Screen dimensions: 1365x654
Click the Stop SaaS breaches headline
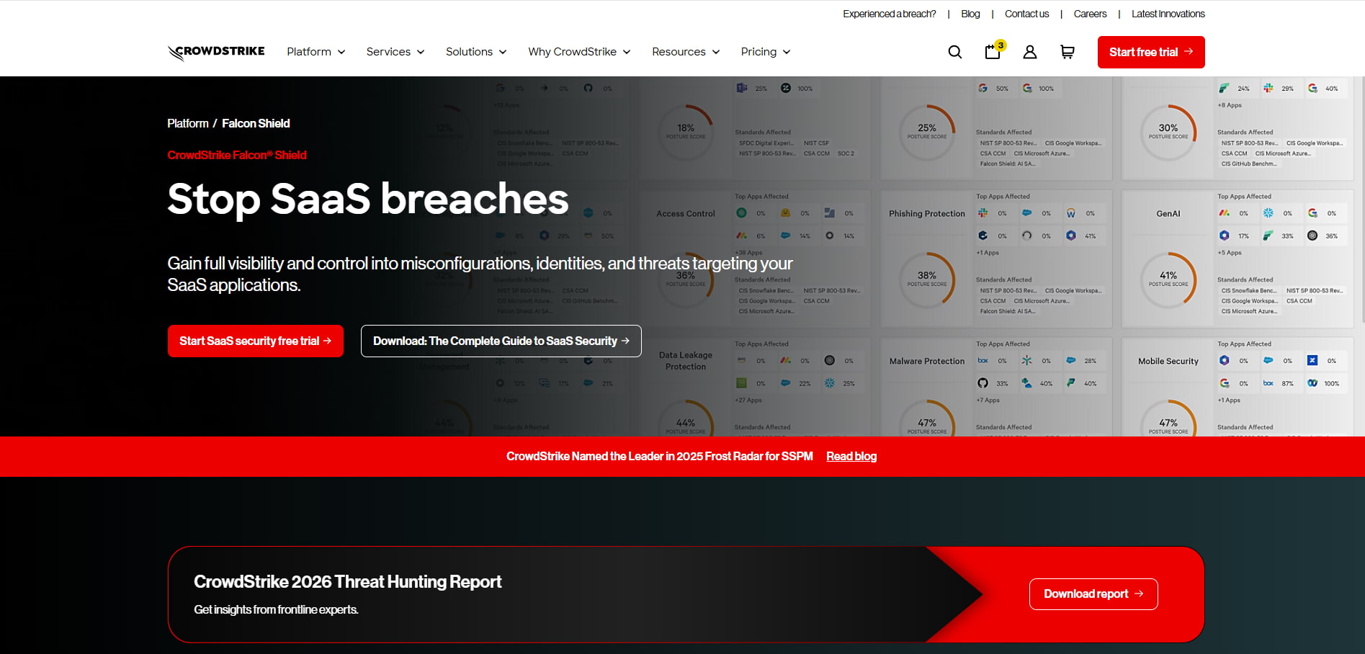(x=368, y=199)
